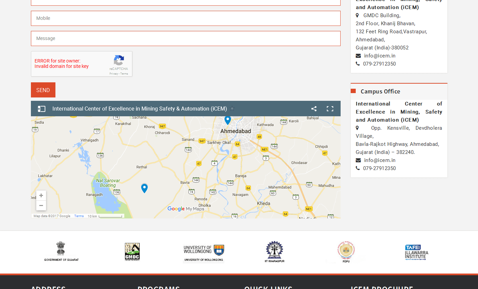Click the Ahmedabad label on the map
The width and height of the screenshot is (478, 289).
click(x=235, y=131)
